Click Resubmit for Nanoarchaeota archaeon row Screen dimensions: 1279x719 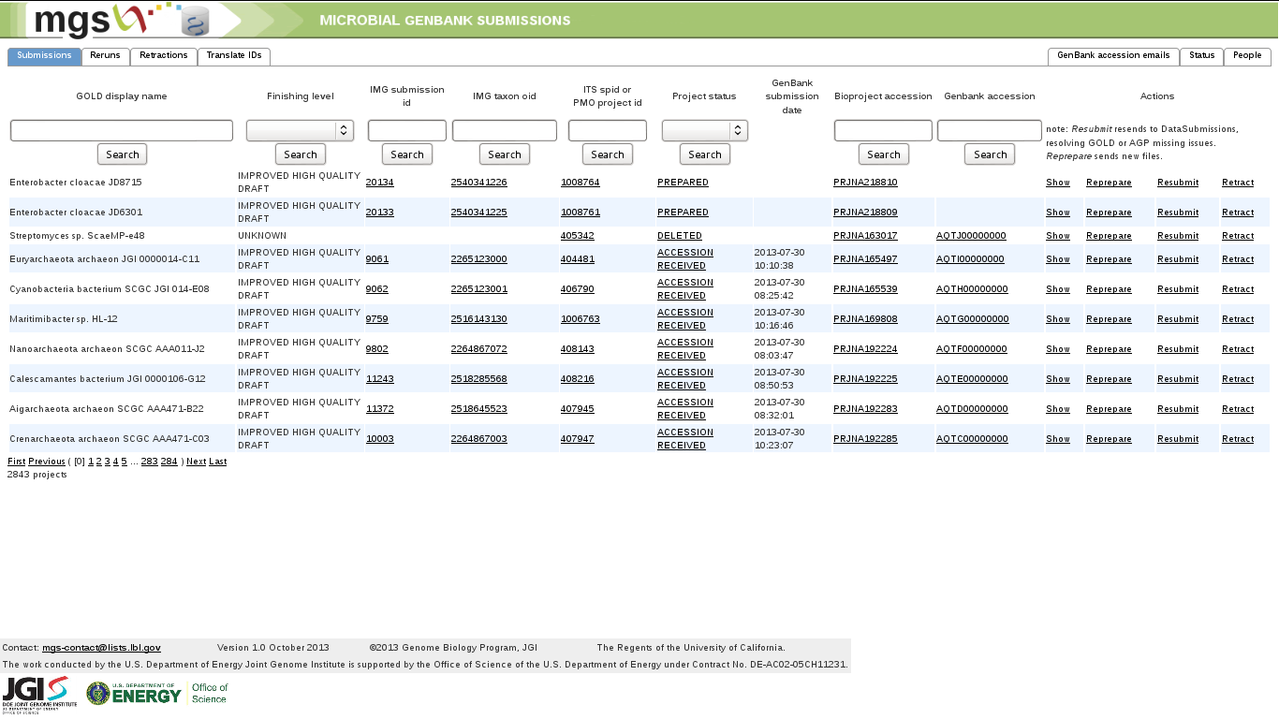[1178, 349]
